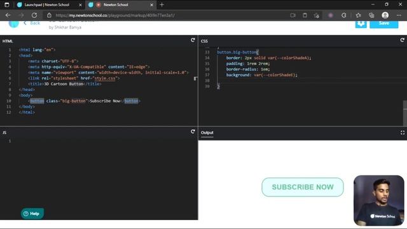Click the meta charset line in HTML
The image size is (407, 229).
pyautogui.click(x=53, y=61)
